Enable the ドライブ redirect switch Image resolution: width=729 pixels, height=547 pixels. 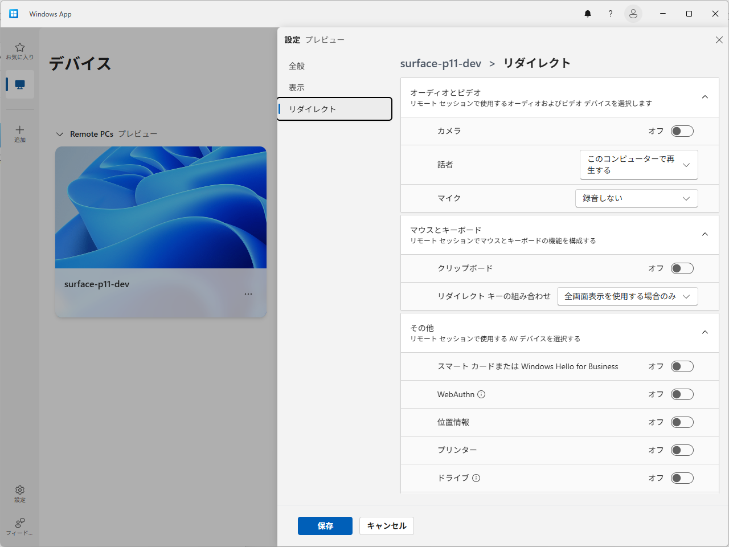pos(682,478)
